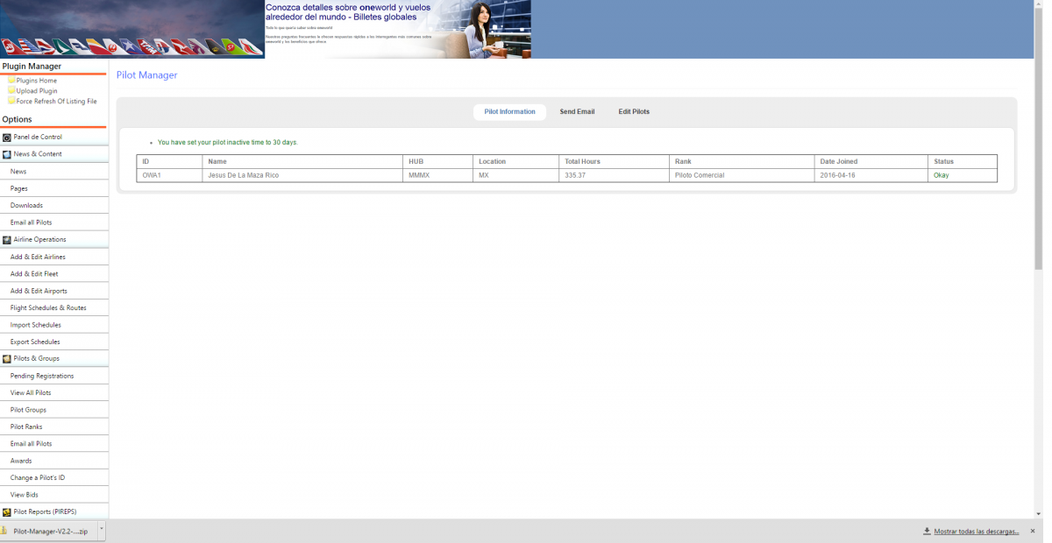This screenshot has height=543, width=1052.
Task: Switch to the Pilot Information tab
Action: pyautogui.click(x=509, y=112)
